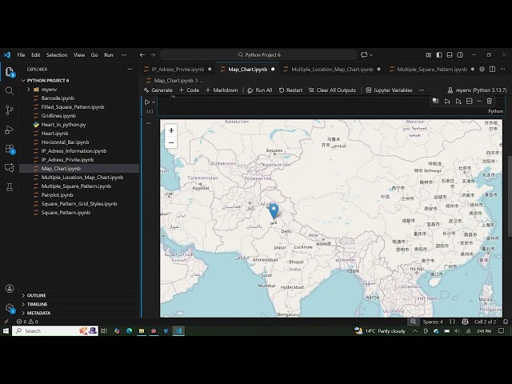Open the notebook settings gear icon

[482, 70]
